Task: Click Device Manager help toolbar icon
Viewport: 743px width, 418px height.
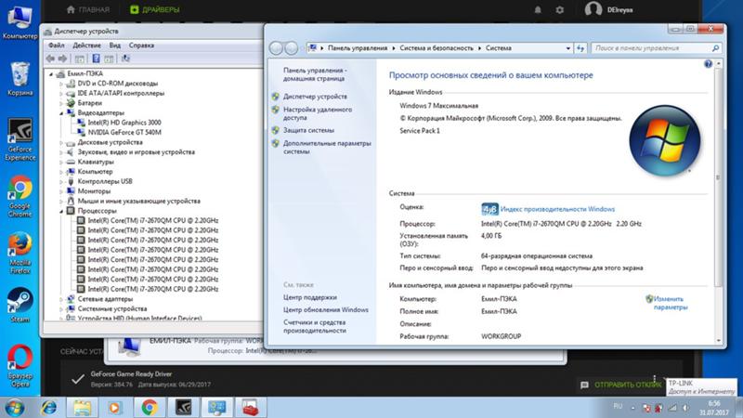Action: pyautogui.click(x=97, y=59)
